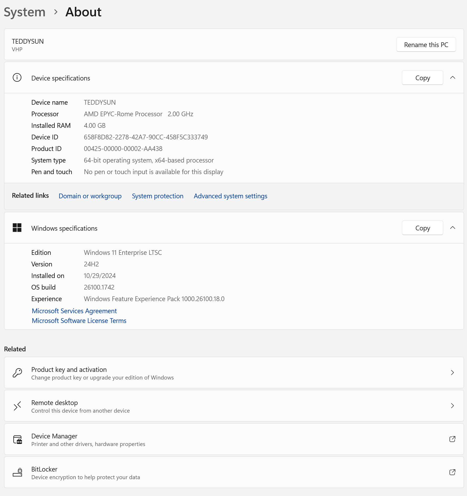The height and width of the screenshot is (496, 467).
Task: Click the Device Manager icon
Action: 18,439
